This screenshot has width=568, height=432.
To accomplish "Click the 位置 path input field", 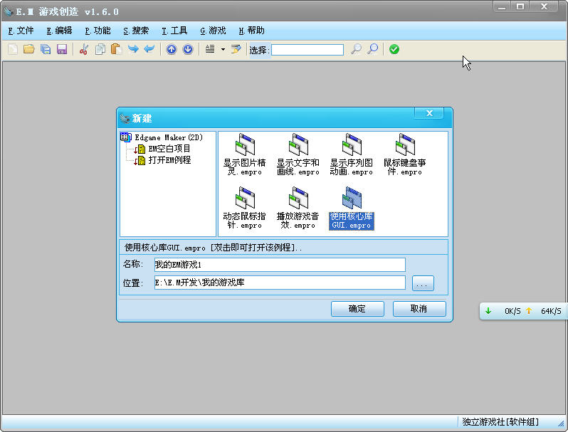I will click(x=280, y=283).
